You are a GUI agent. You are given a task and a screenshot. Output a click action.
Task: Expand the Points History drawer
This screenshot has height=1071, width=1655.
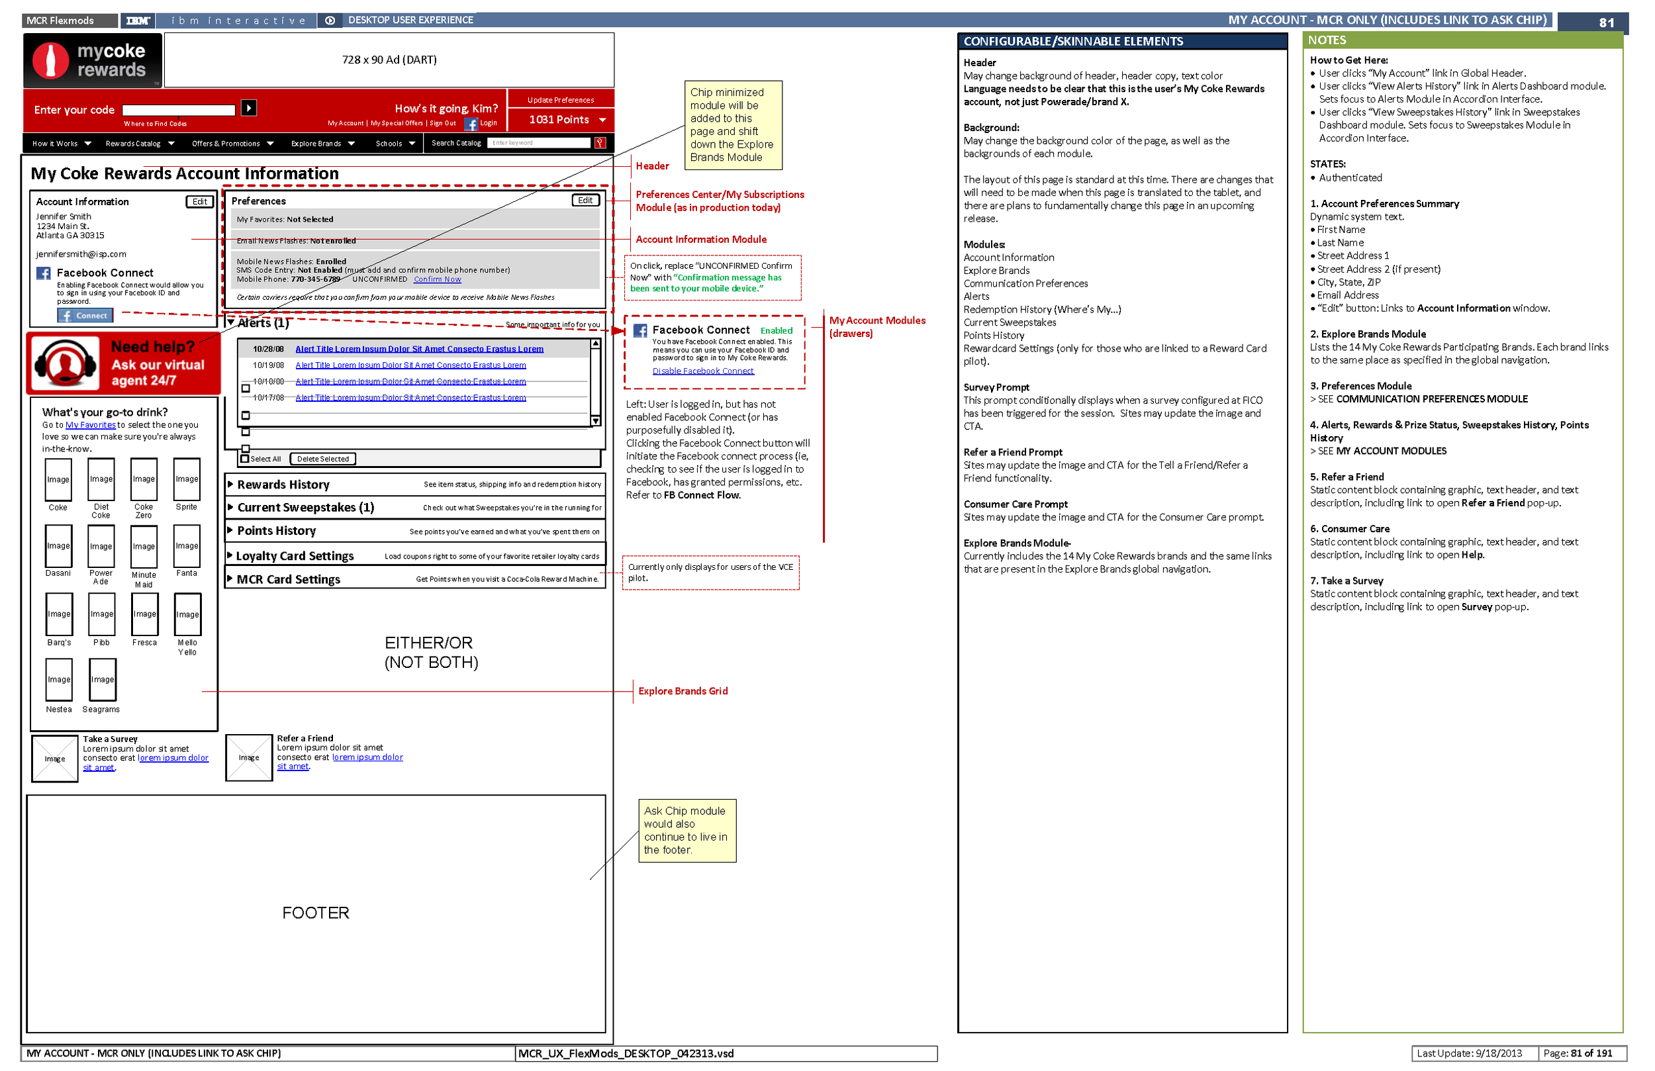pos(230,530)
